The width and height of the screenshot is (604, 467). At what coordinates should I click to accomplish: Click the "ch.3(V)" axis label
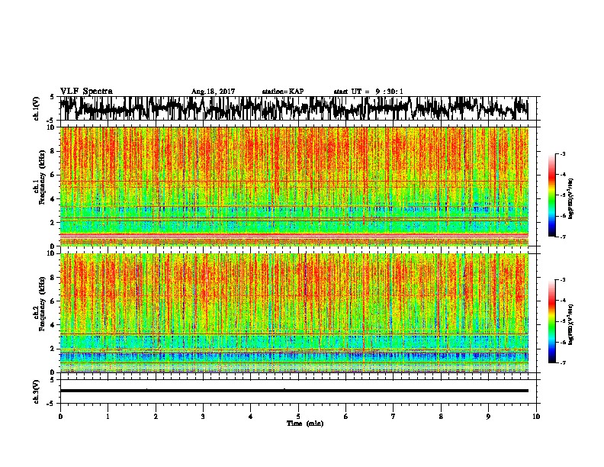[x=37, y=391]
